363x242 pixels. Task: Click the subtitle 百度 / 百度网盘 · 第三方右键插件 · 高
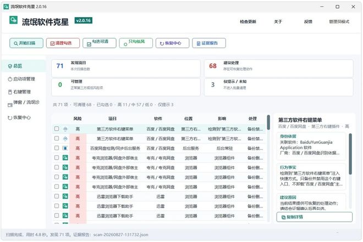click(x=313, y=126)
